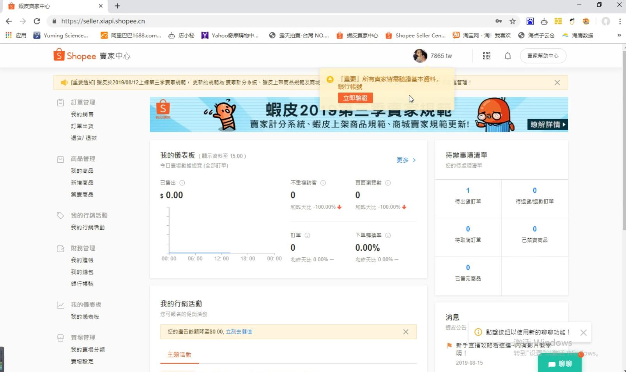
Task: Open 賣家幫助中心 button
Action: point(543,56)
